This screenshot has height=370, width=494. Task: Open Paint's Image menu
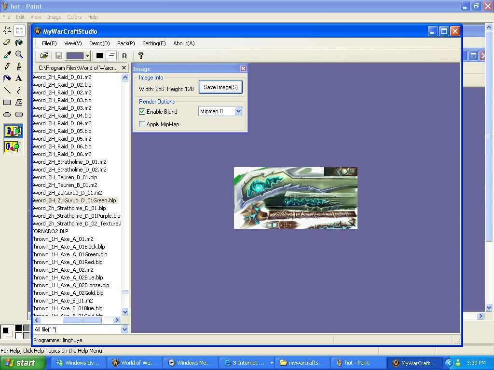click(x=54, y=17)
